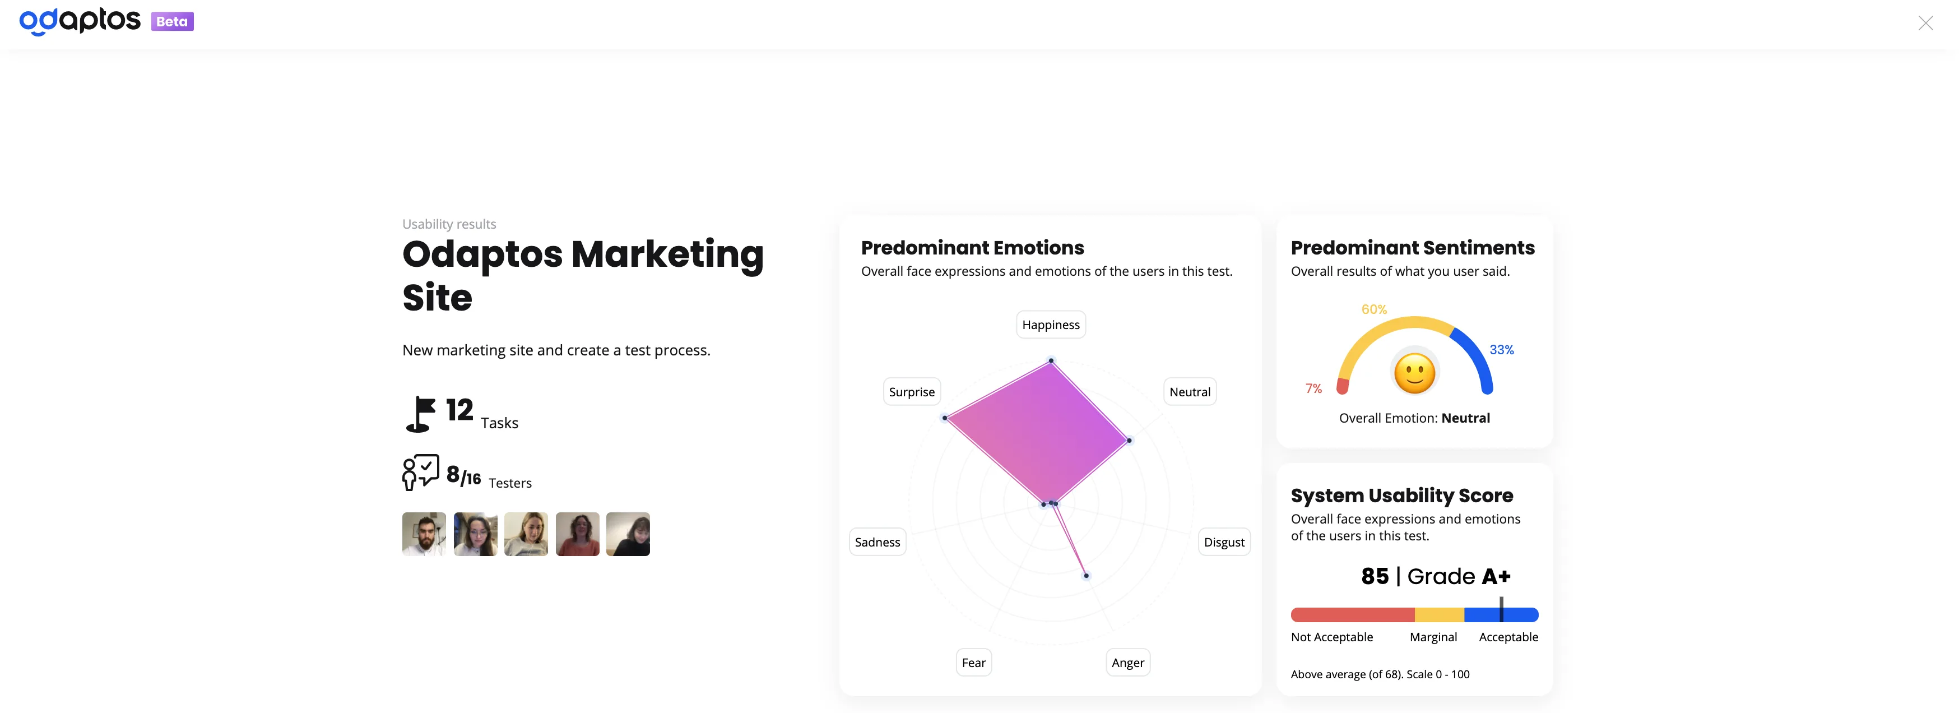
Task: Close the usability results page
Action: click(x=1925, y=23)
